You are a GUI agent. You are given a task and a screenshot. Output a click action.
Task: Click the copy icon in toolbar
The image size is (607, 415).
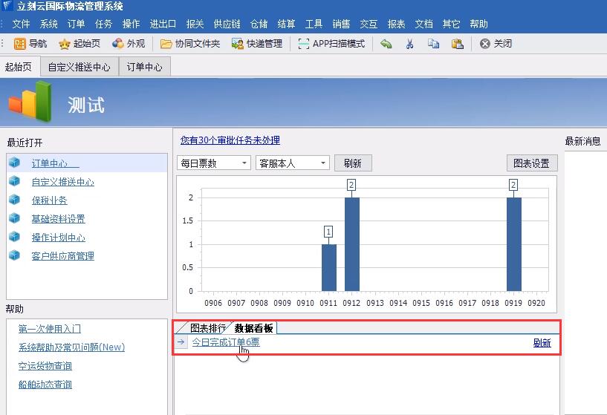(434, 44)
